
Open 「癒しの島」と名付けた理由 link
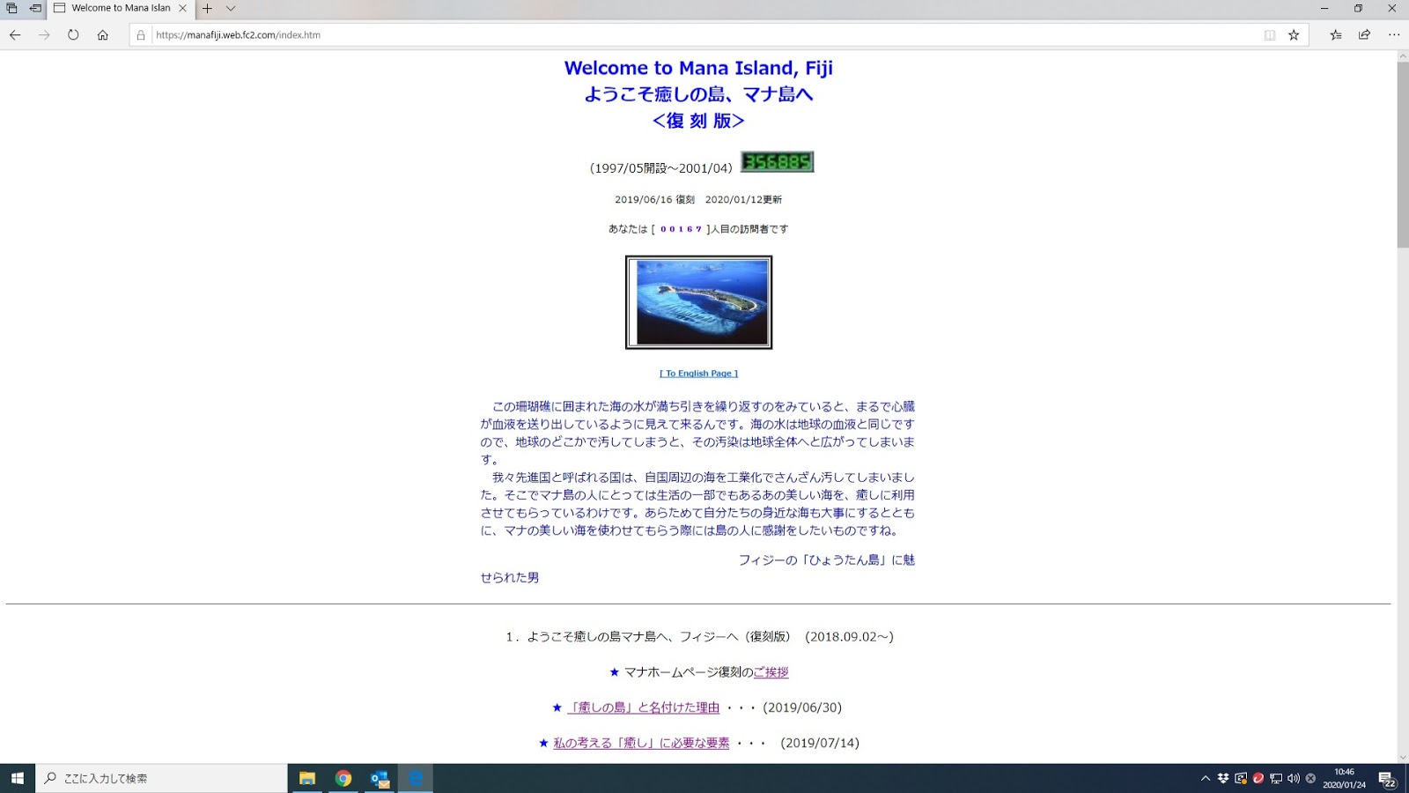coord(644,708)
